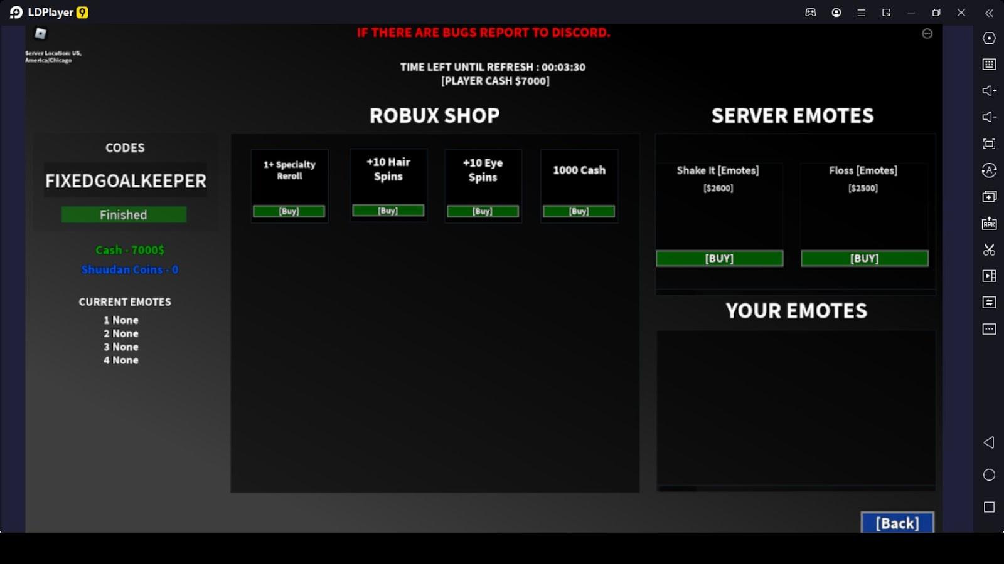Image resolution: width=1004 pixels, height=564 pixels.
Task: Click the SERVER EMOTES heading
Action: (793, 115)
